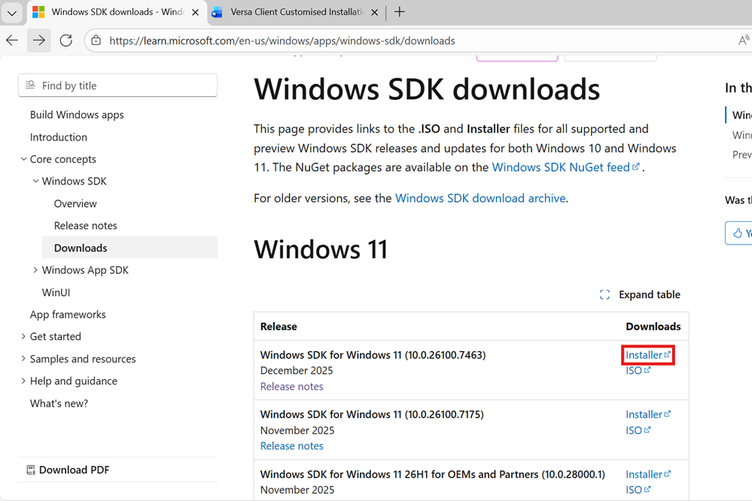
Task: Click the browser back arrow
Action: point(12,41)
